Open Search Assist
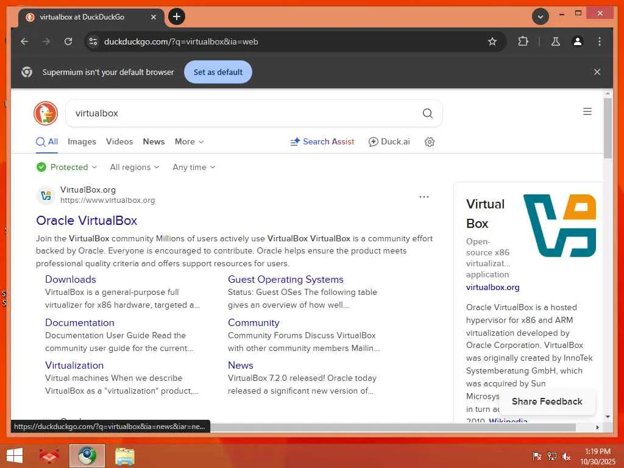624x468 pixels. [322, 141]
